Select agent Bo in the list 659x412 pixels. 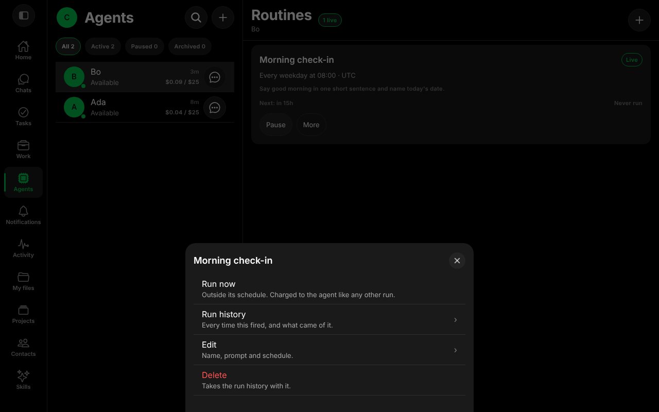click(145, 77)
